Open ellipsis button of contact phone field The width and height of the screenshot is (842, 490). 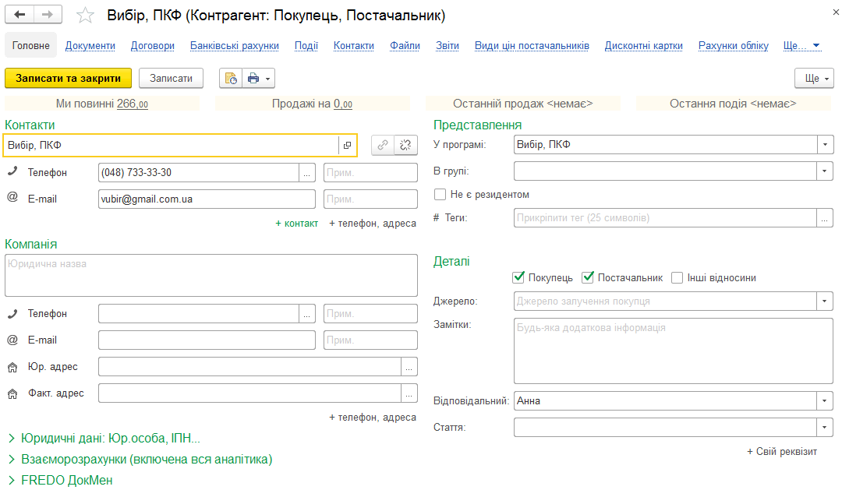[x=306, y=173]
